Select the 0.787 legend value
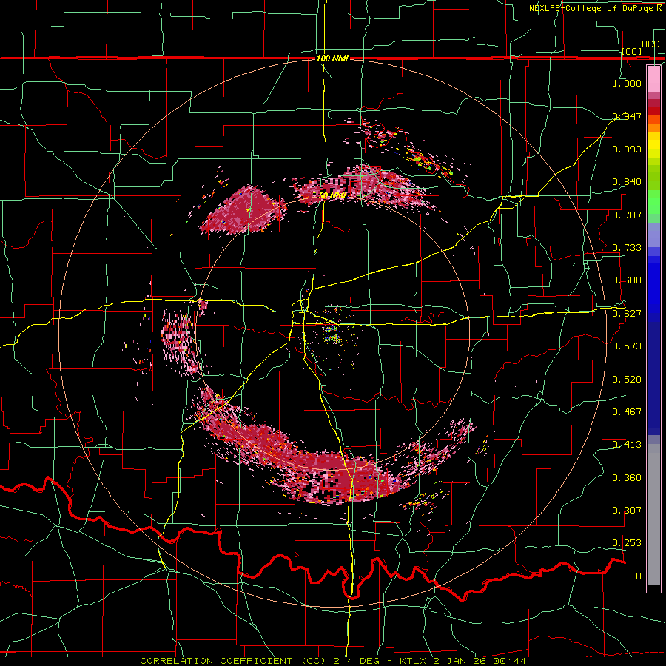666x666 pixels. pyautogui.click(x=627, y=215)
